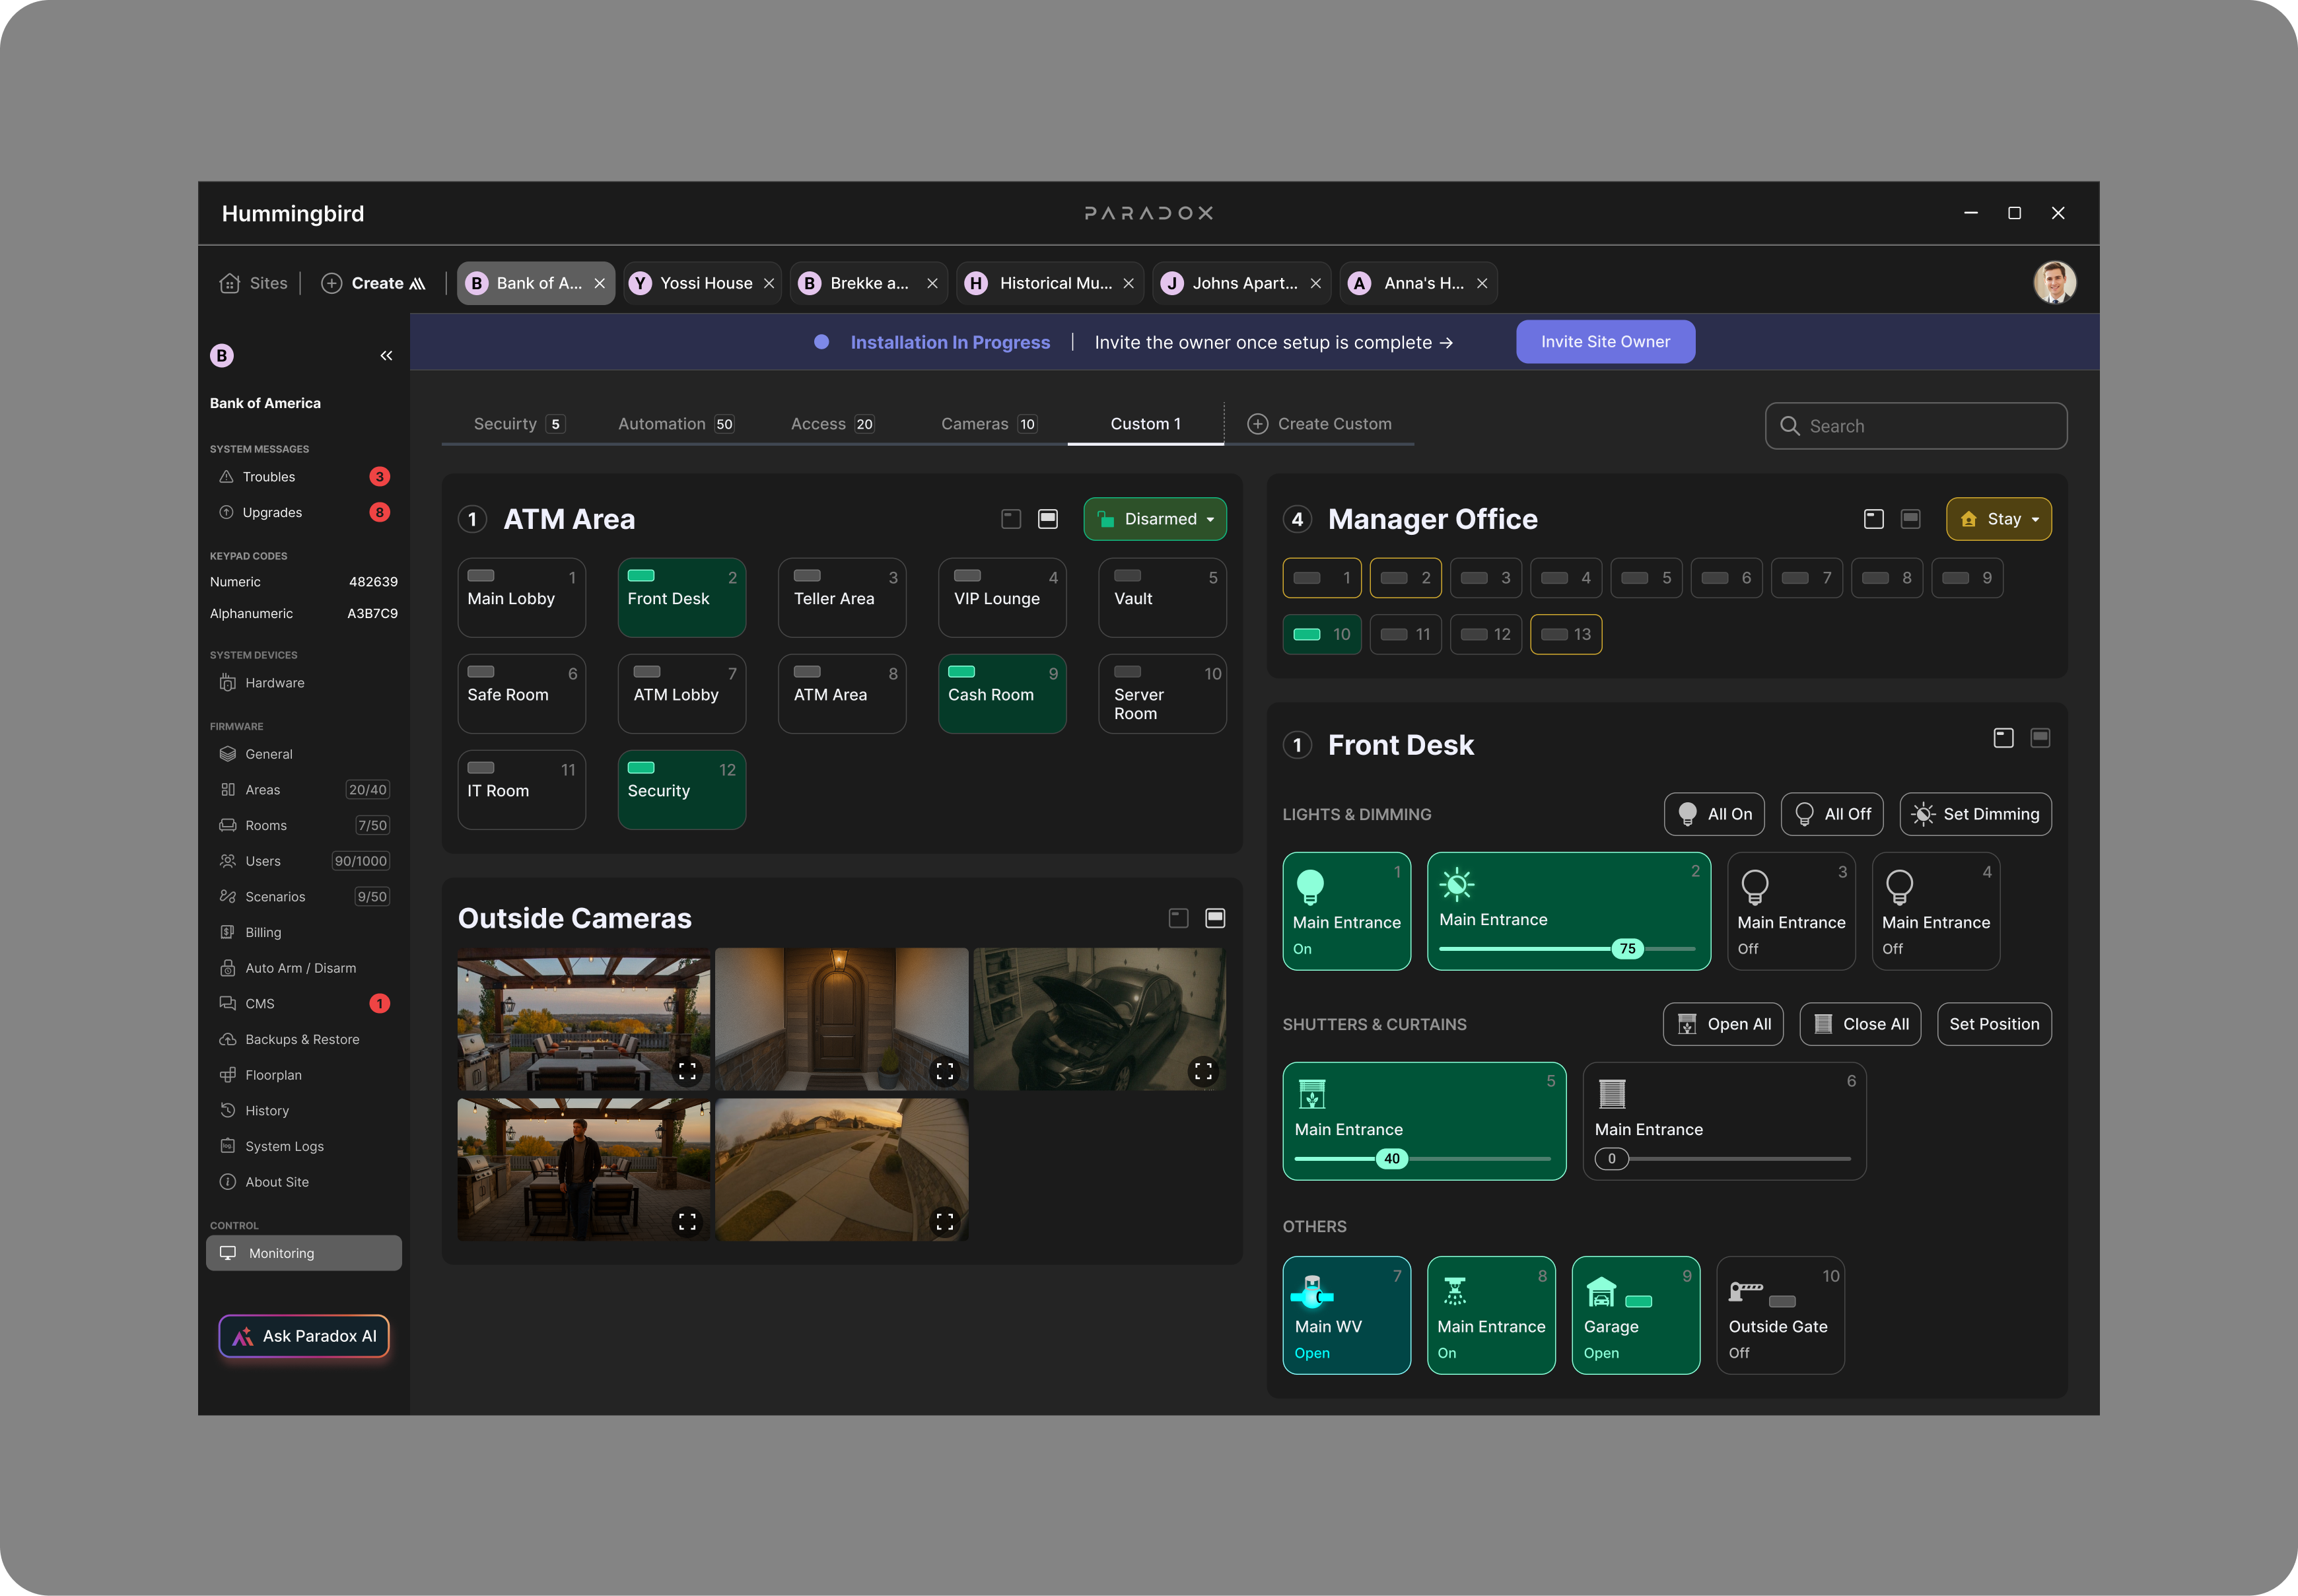Viewport: 2298px width, 1596px height.
Task: Expand fullscreen on the garage car camera
Action: (1203, 1072)
